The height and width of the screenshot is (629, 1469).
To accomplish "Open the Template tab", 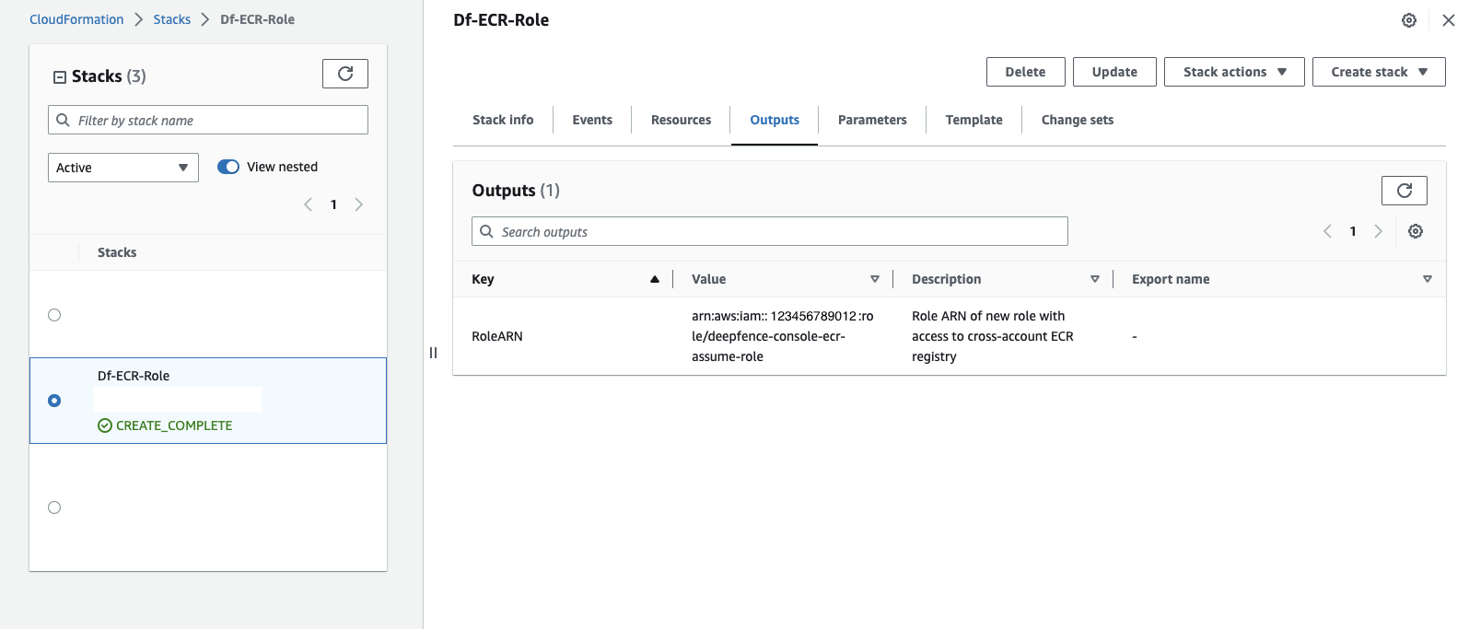I will (974, 120).
